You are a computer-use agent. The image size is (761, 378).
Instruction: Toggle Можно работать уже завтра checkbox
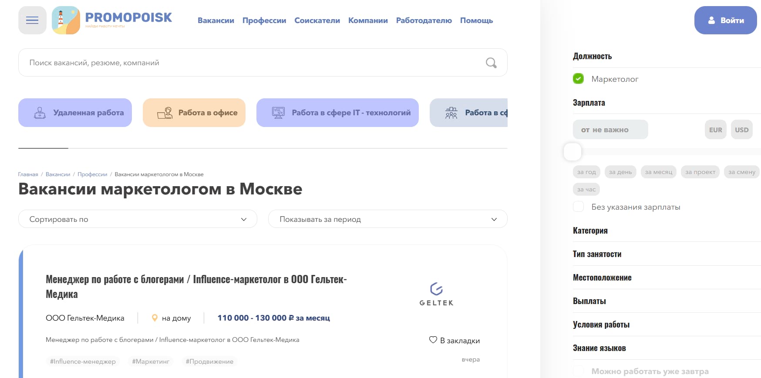[x=578, y=371]
